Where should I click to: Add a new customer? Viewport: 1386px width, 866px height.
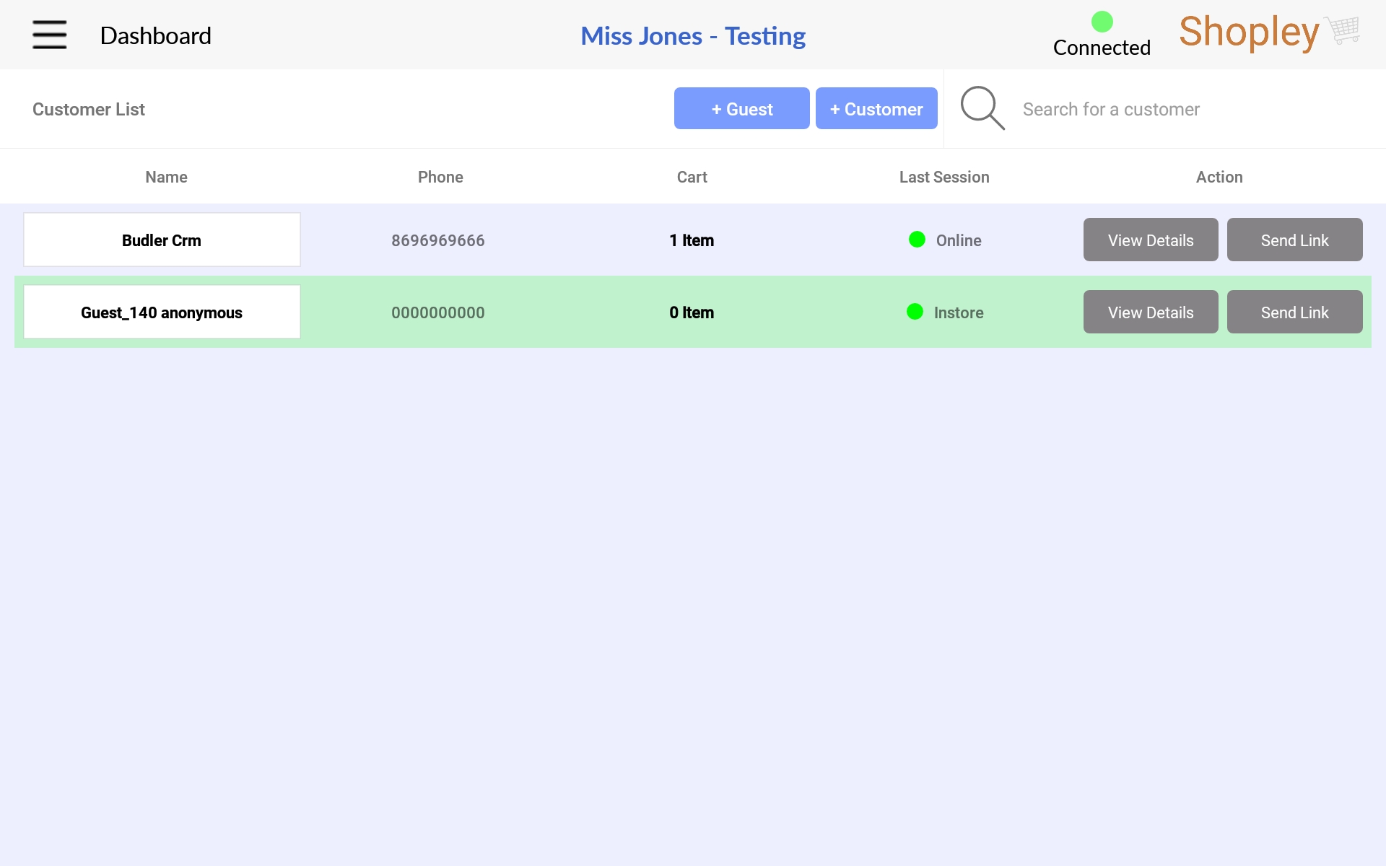(x=876, y=109)
